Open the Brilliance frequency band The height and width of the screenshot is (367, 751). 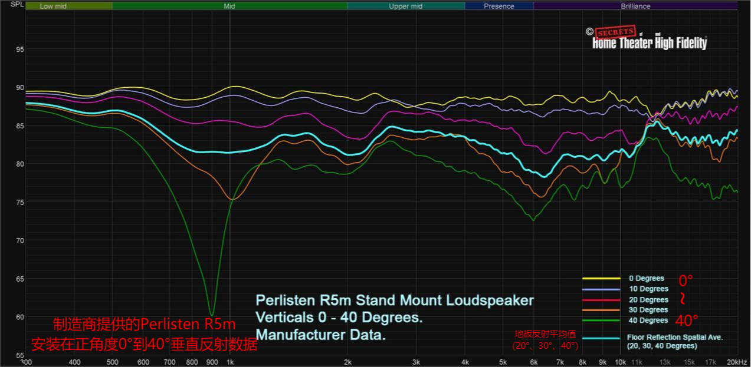[x=635, y=6]
